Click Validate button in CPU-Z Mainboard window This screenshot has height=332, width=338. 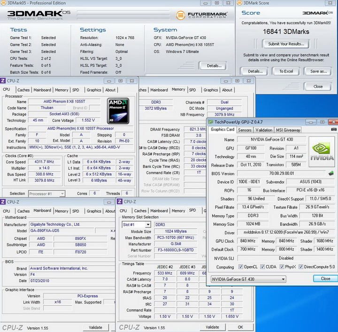click(95, 327)
